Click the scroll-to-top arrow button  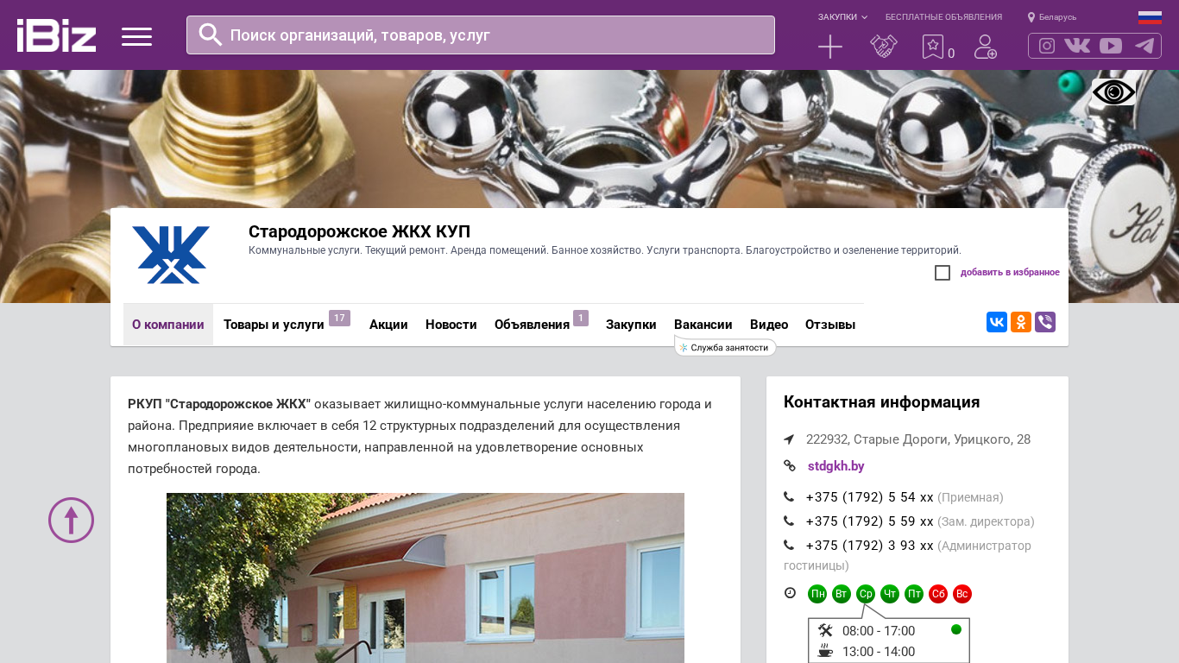(71, 520)
